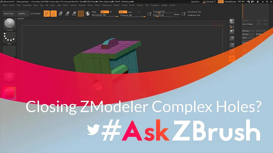The width and height of the screenshot is (273, 153).
Task: Click the QuickSave button
Action: point(195,2)
